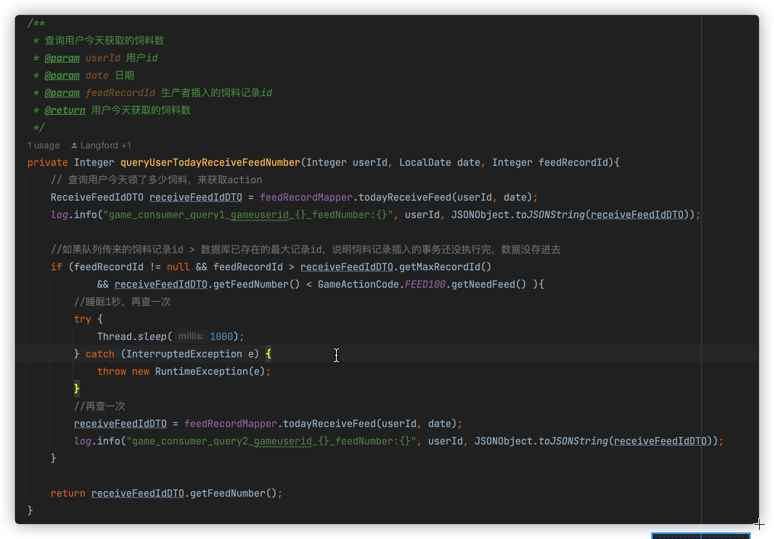Click the comment '// 查询用户今天领了多少饲料'
The image size is (774, 539).
(x=156, y=180)
